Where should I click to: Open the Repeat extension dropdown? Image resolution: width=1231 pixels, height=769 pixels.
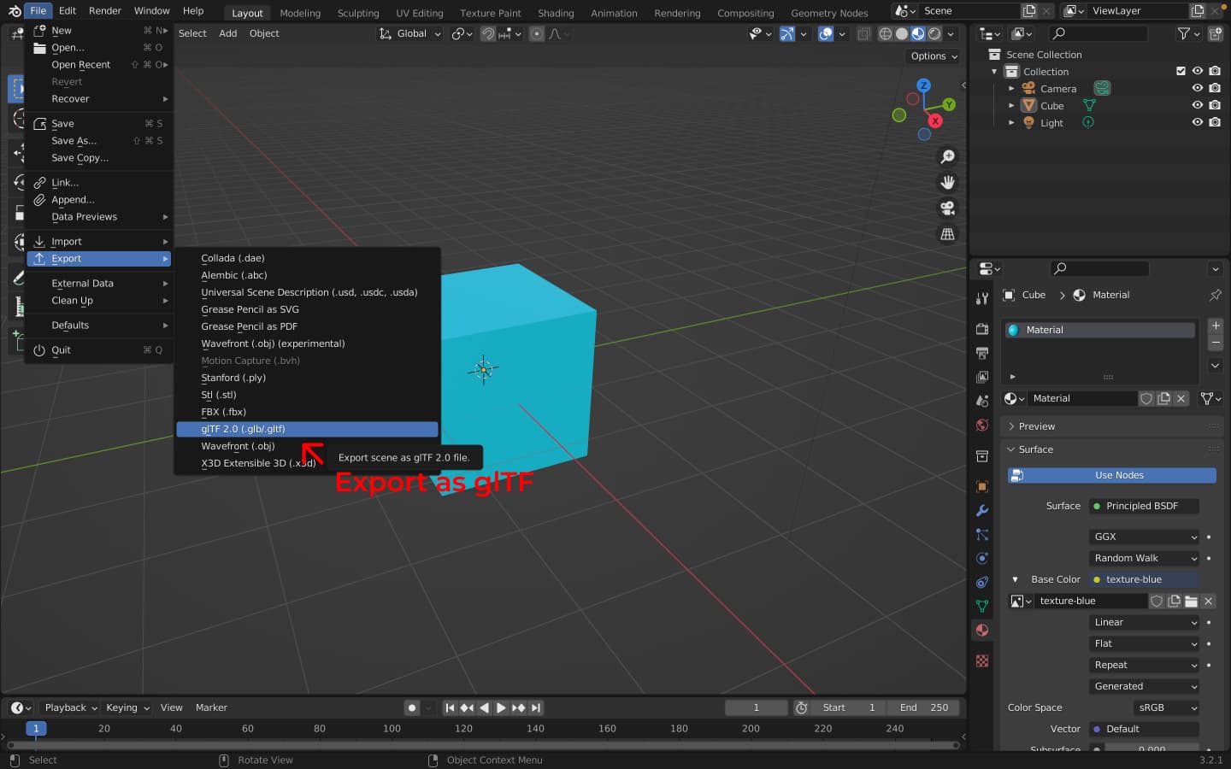coord(1145,665)
